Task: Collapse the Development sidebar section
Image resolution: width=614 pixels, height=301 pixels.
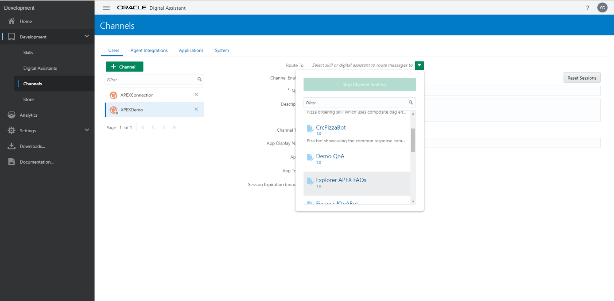Action: pyautogui.click(x=87, y=36)
